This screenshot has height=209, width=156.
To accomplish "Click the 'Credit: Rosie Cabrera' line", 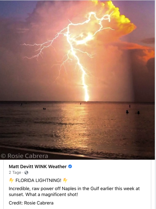I will 31,203.
